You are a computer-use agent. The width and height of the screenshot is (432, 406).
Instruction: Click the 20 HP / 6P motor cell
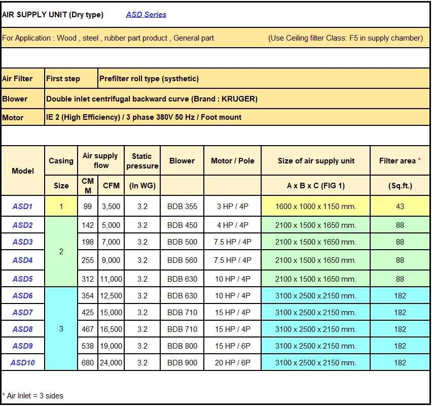[232, 362]
